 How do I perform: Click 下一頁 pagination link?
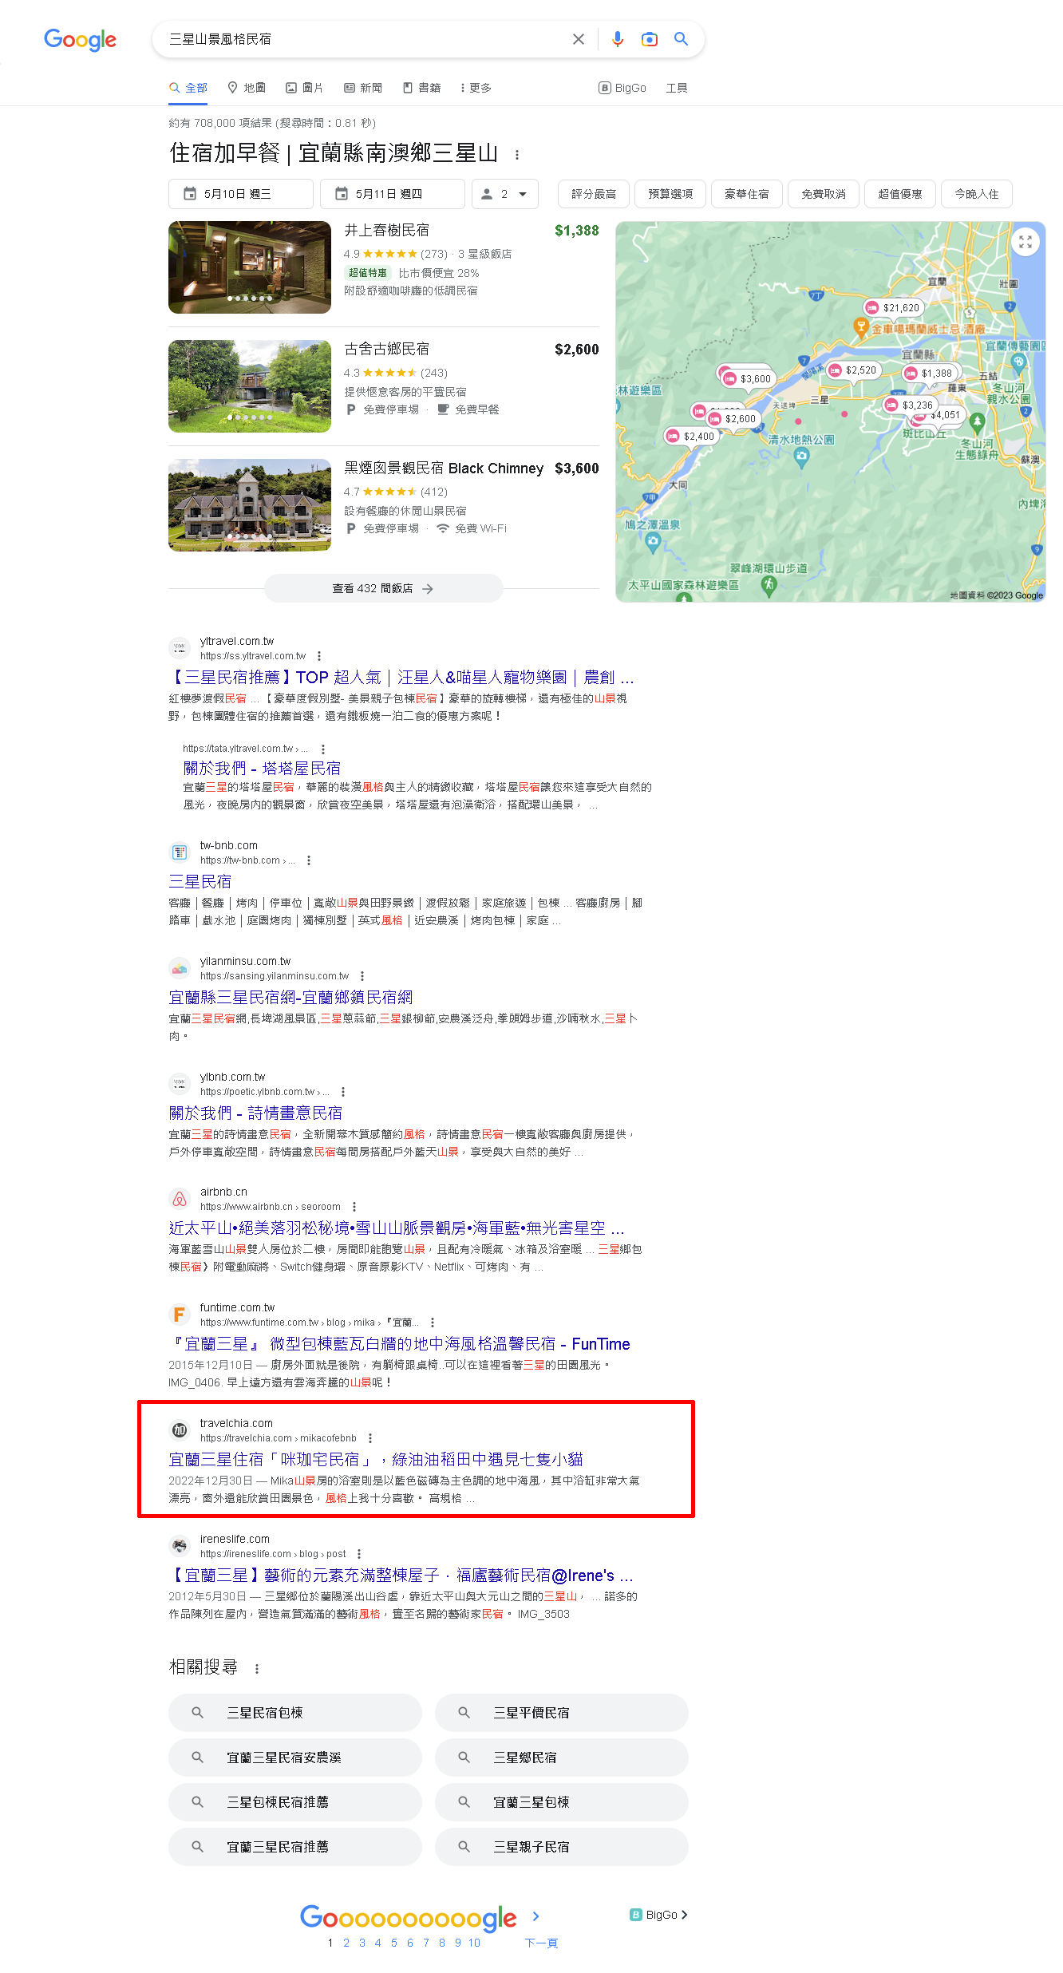pyautogui.click(x=541, y=1943)
